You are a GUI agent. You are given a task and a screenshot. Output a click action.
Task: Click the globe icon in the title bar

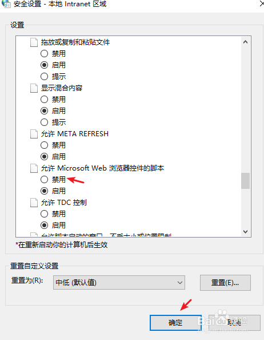pos(6,4)
